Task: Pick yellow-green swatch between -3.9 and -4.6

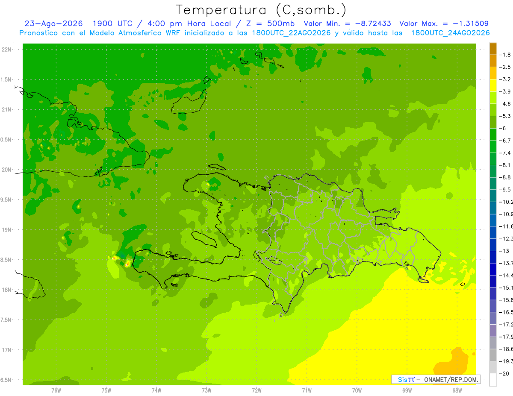Action: tap(493, 97)
